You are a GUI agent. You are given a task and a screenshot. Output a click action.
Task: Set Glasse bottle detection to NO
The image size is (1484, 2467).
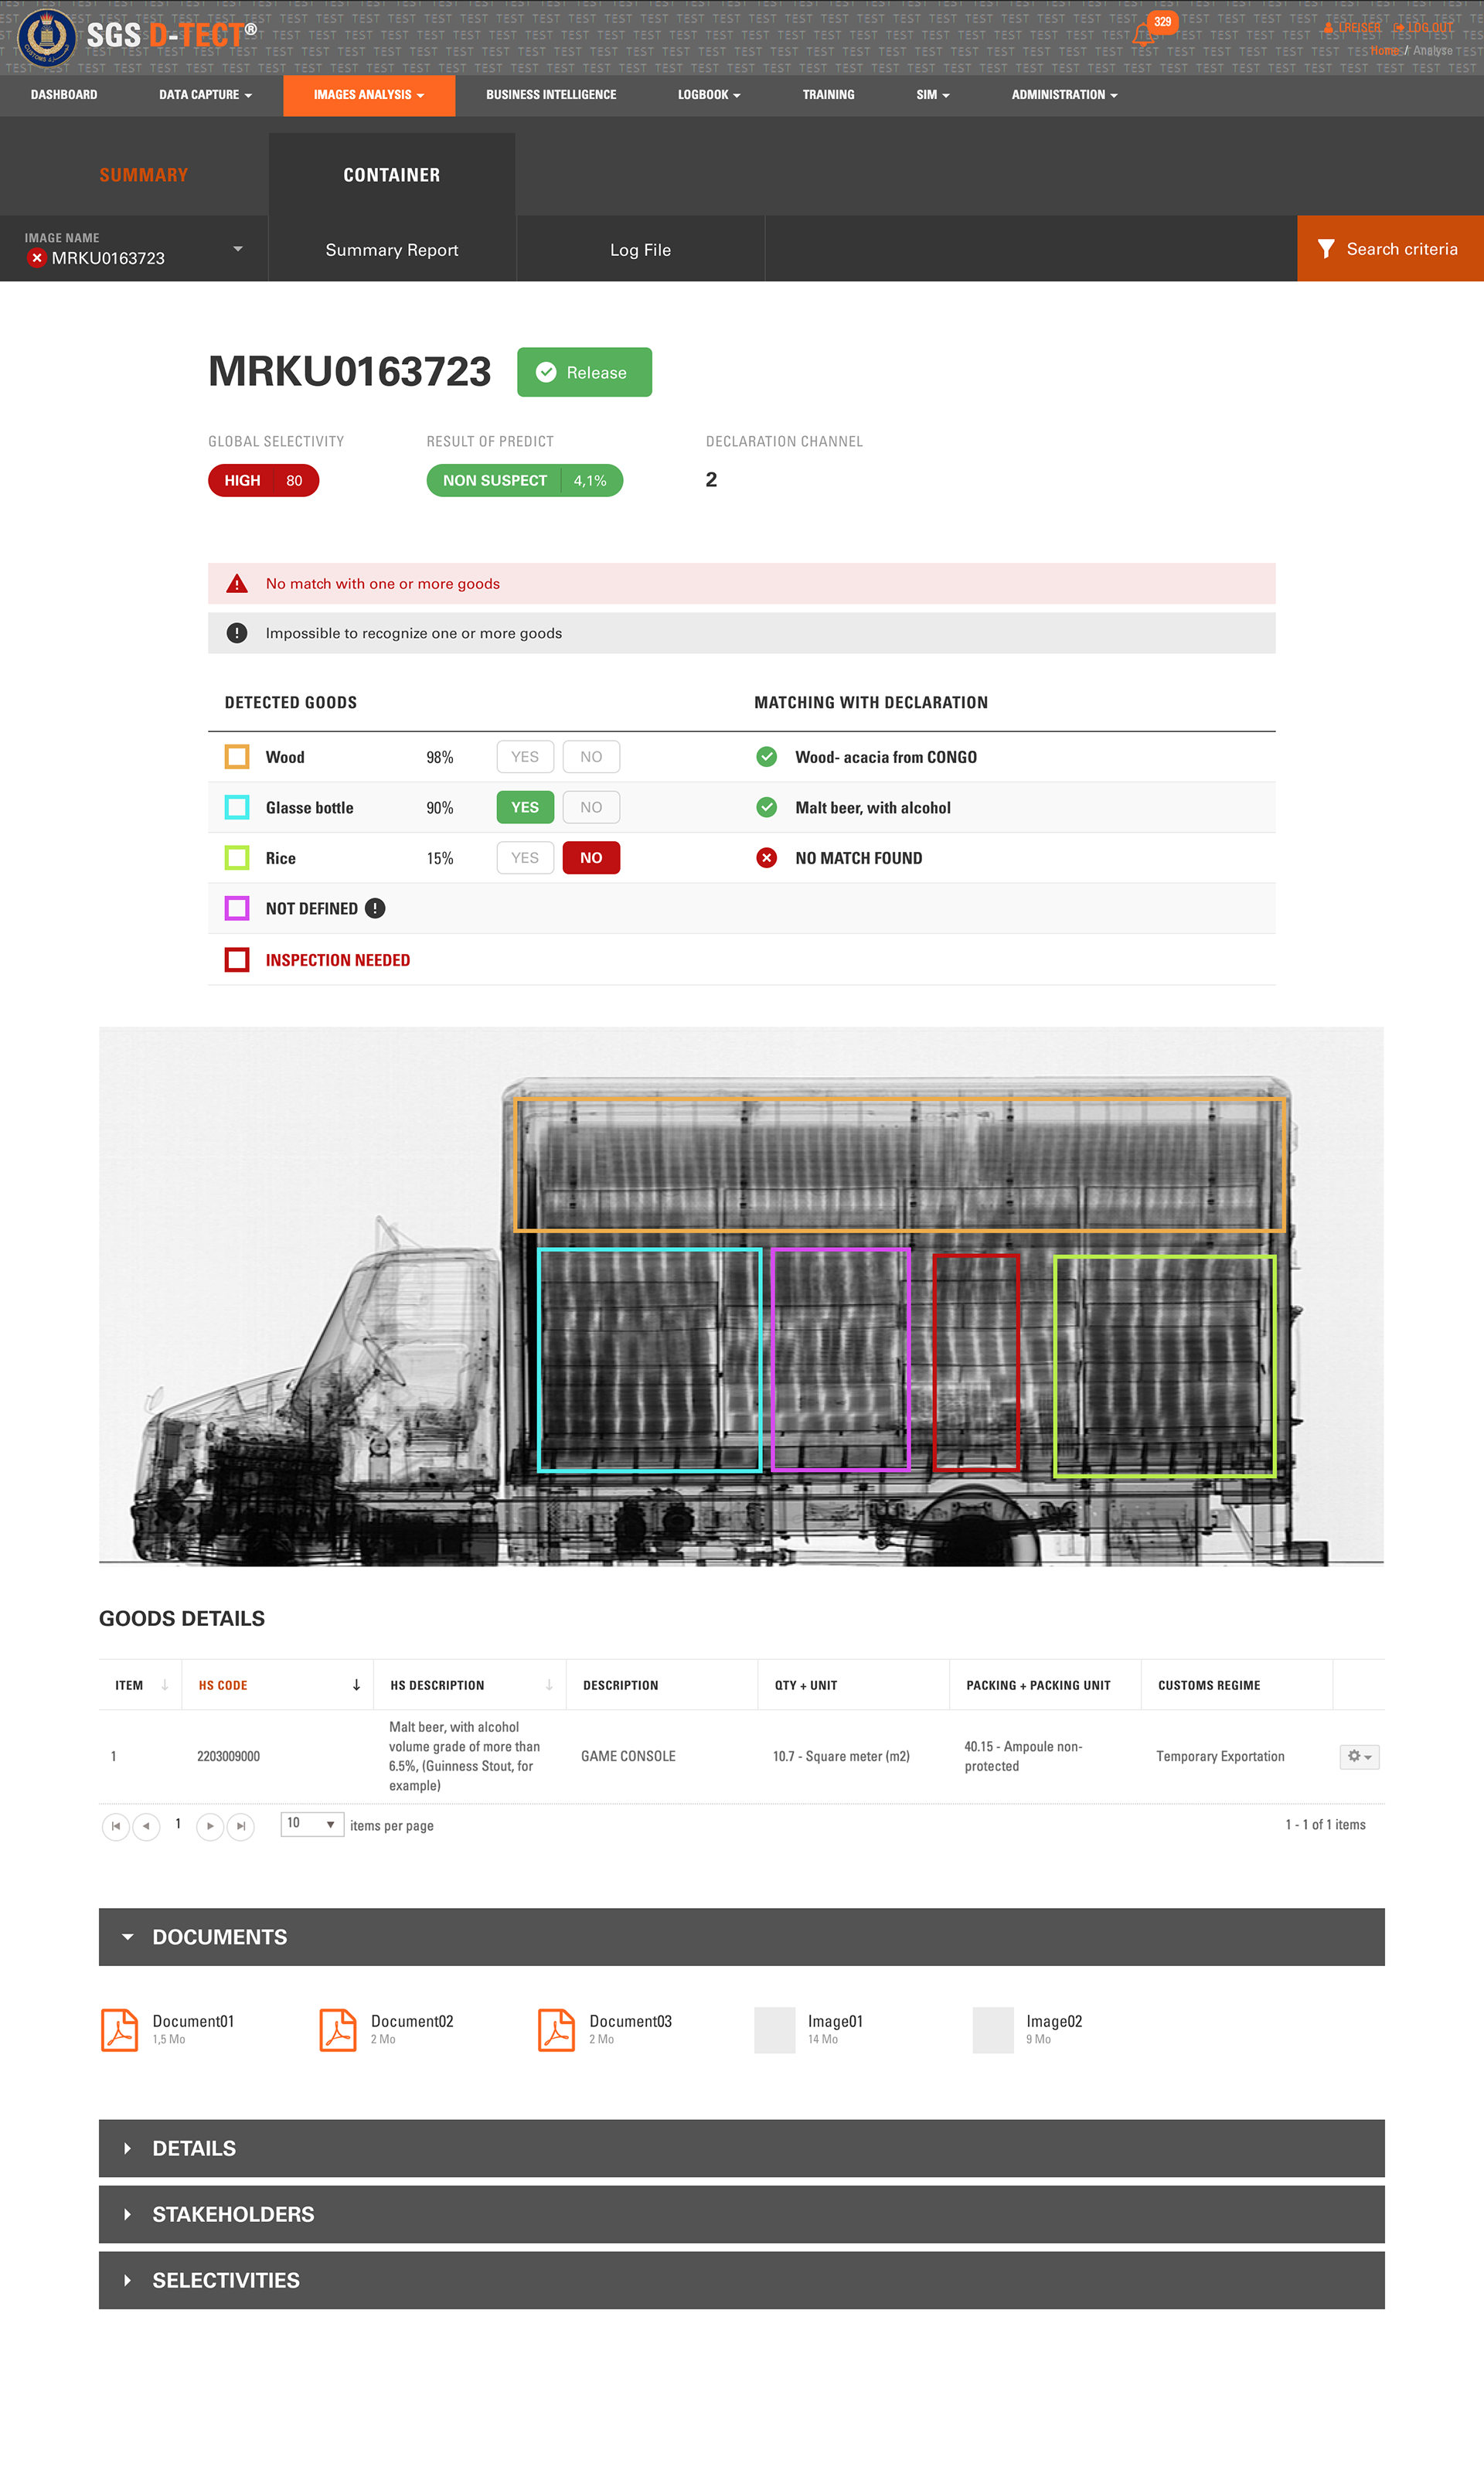(x=591, y=807)
